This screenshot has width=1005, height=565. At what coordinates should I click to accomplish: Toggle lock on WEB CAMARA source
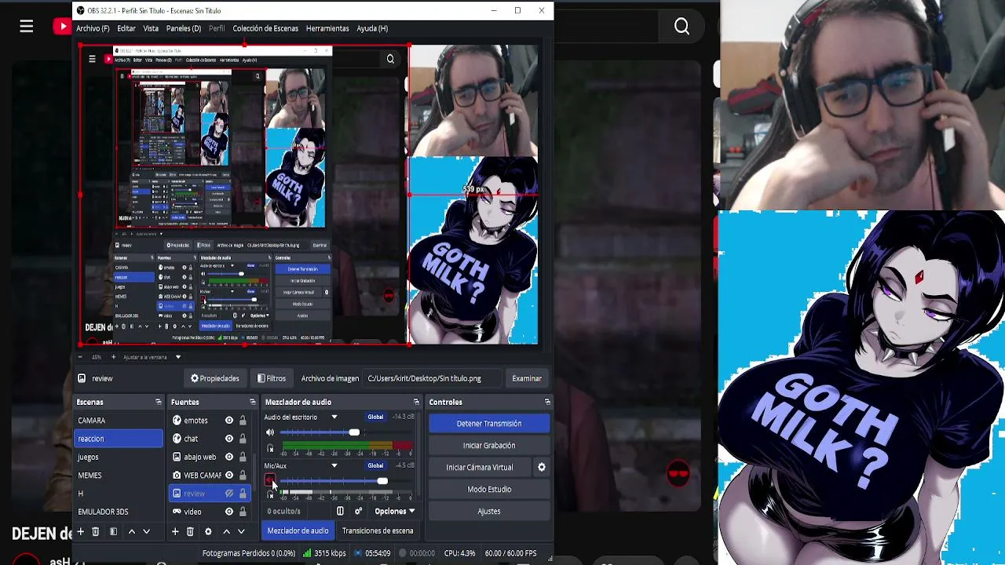coord(243,475)
